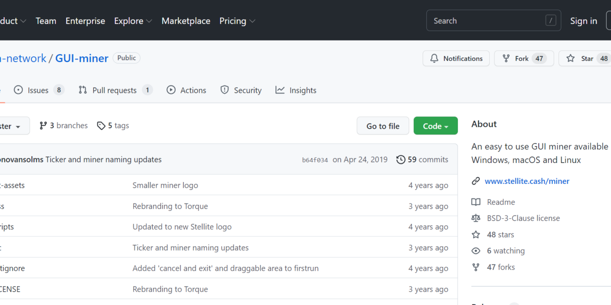Click the Go to file button
The height and width of the screenshot is (305, 611).
[383, 125]
